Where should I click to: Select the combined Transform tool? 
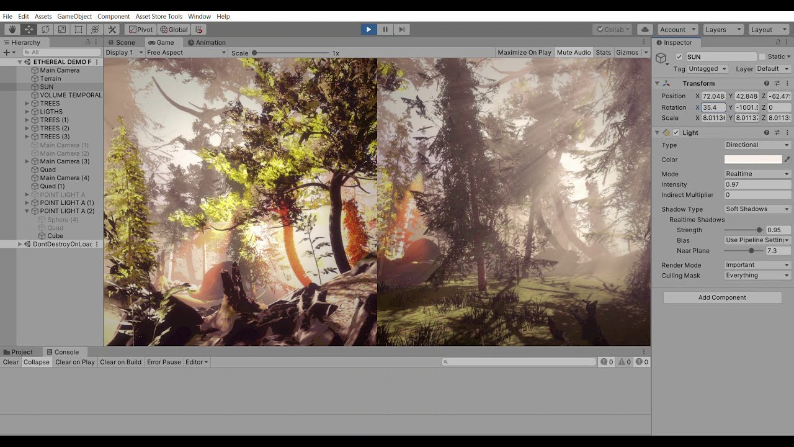click(96, 29)
